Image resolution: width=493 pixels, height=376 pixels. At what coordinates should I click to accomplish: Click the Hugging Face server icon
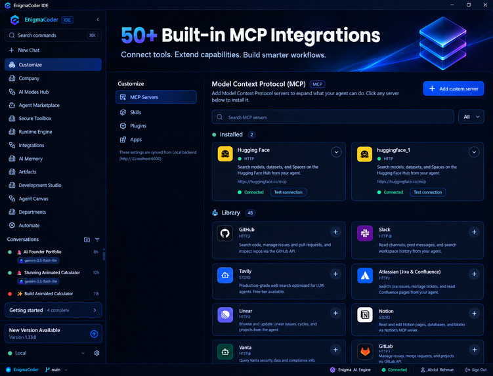point(225,154)
